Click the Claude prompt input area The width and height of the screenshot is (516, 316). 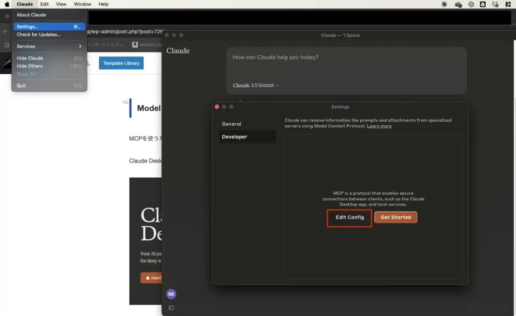coord(347,57)
